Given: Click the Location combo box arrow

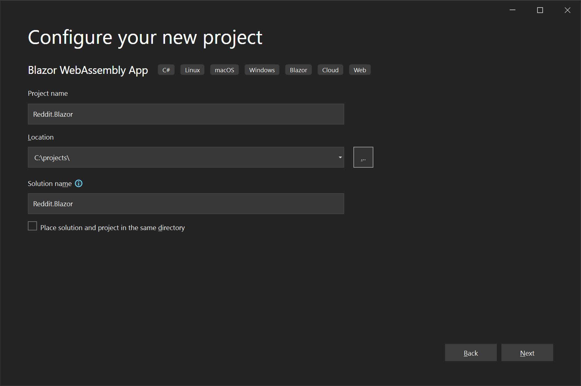Looking at the screenshot, I should click(x=340, y=157).
